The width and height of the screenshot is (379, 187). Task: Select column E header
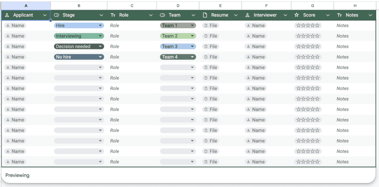(x=220, y=6)
